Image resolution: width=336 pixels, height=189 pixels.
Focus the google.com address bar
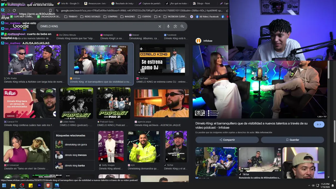(142, 10)
